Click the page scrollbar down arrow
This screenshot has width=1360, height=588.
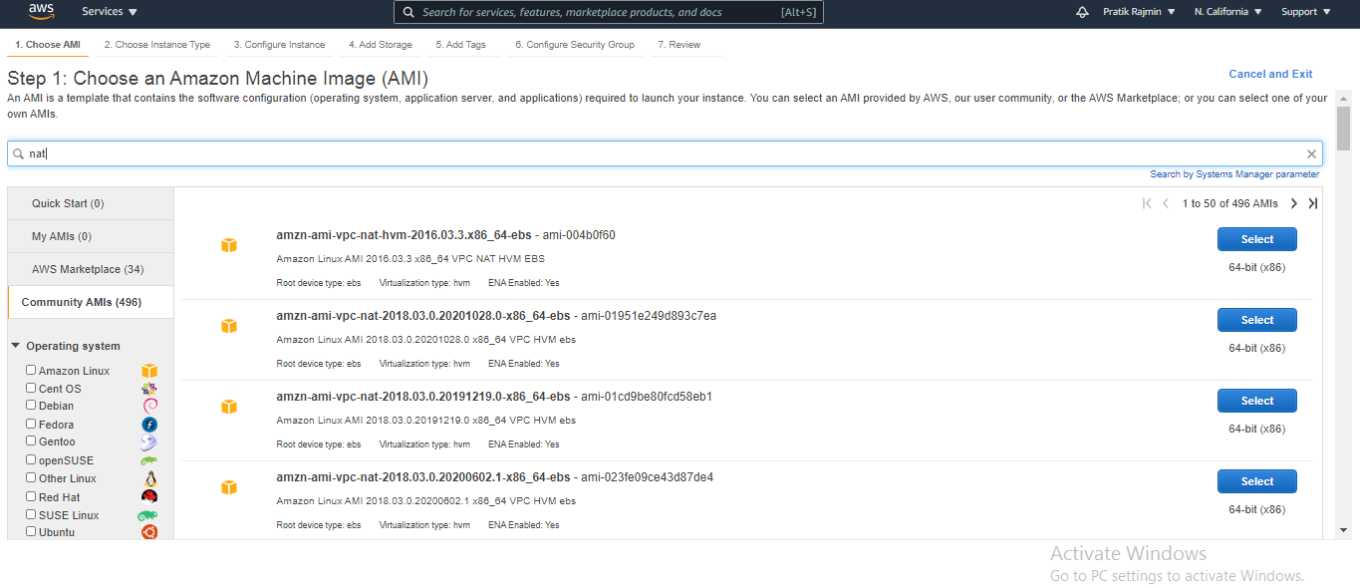1343,530
